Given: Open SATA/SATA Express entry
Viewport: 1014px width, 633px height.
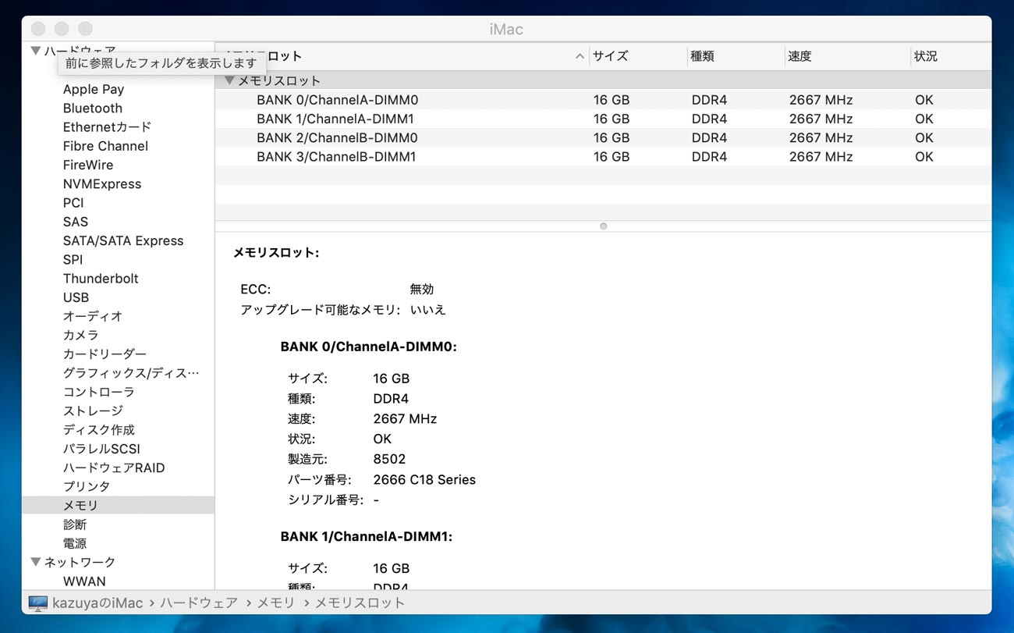Looking at the screenshot, I should click(123, 240).
